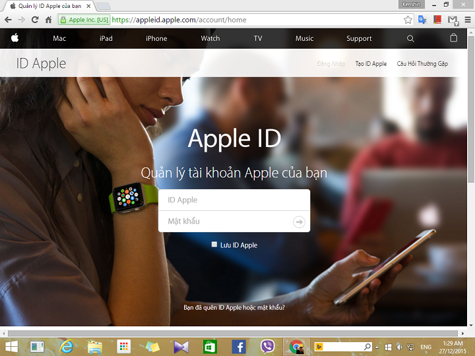Image resolution: width=475 pixels, height=356 pixels.
Task: Click the volume speaker tray icon
Action: click(400, 347)
